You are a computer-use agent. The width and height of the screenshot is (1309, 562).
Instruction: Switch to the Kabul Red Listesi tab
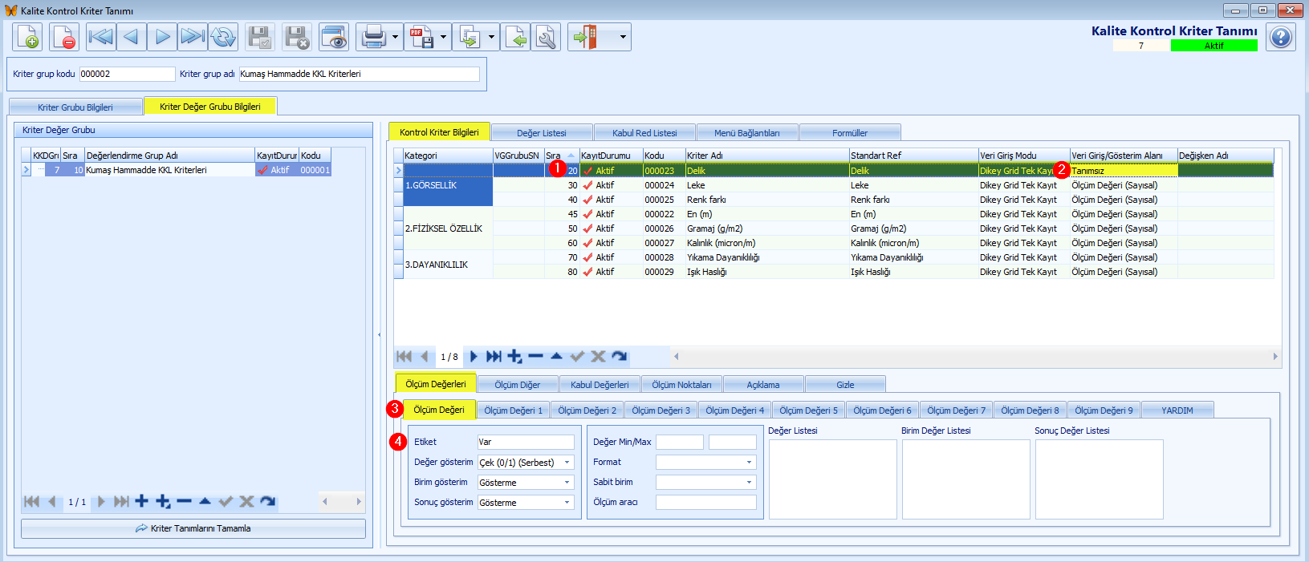click(644, 133)
